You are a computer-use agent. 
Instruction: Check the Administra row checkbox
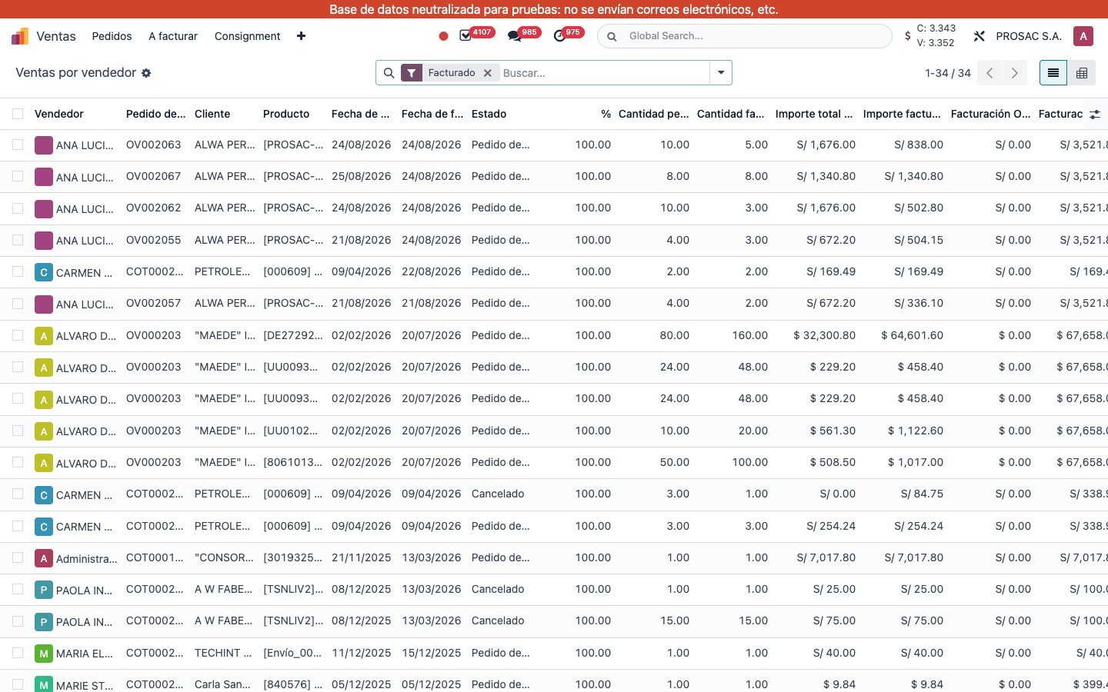18,557
